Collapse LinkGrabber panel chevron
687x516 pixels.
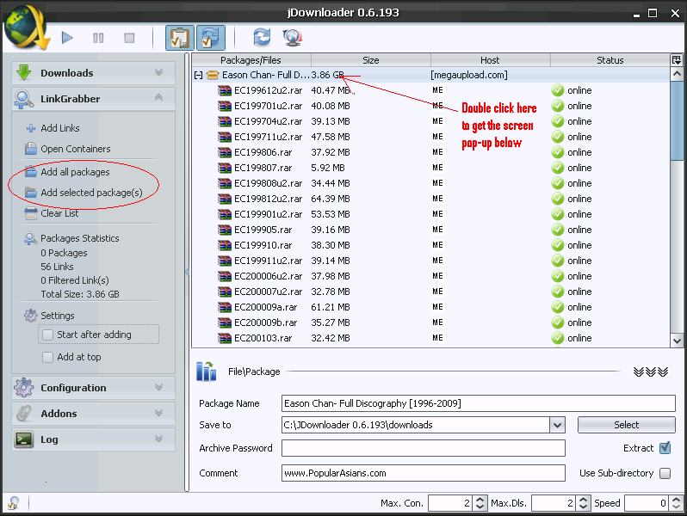pyautogui.click(x=158, y=97)
